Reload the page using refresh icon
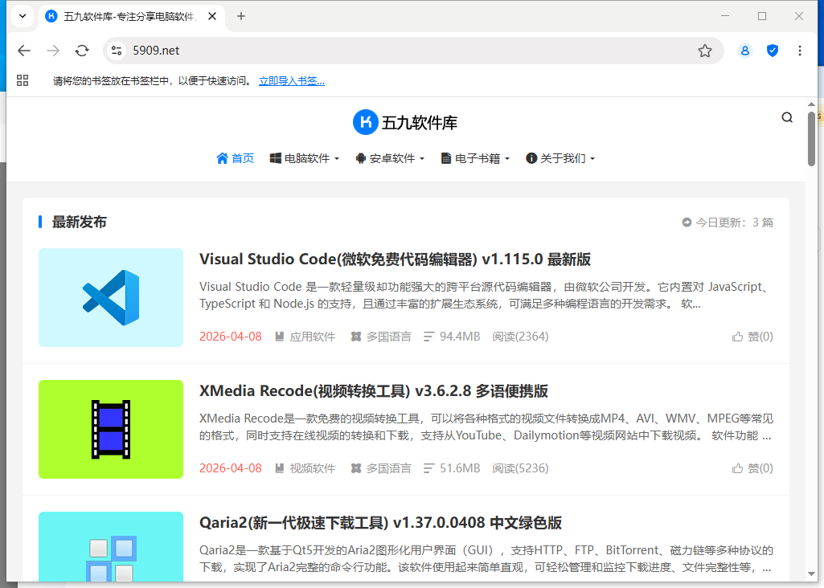 tap(82, 51)
